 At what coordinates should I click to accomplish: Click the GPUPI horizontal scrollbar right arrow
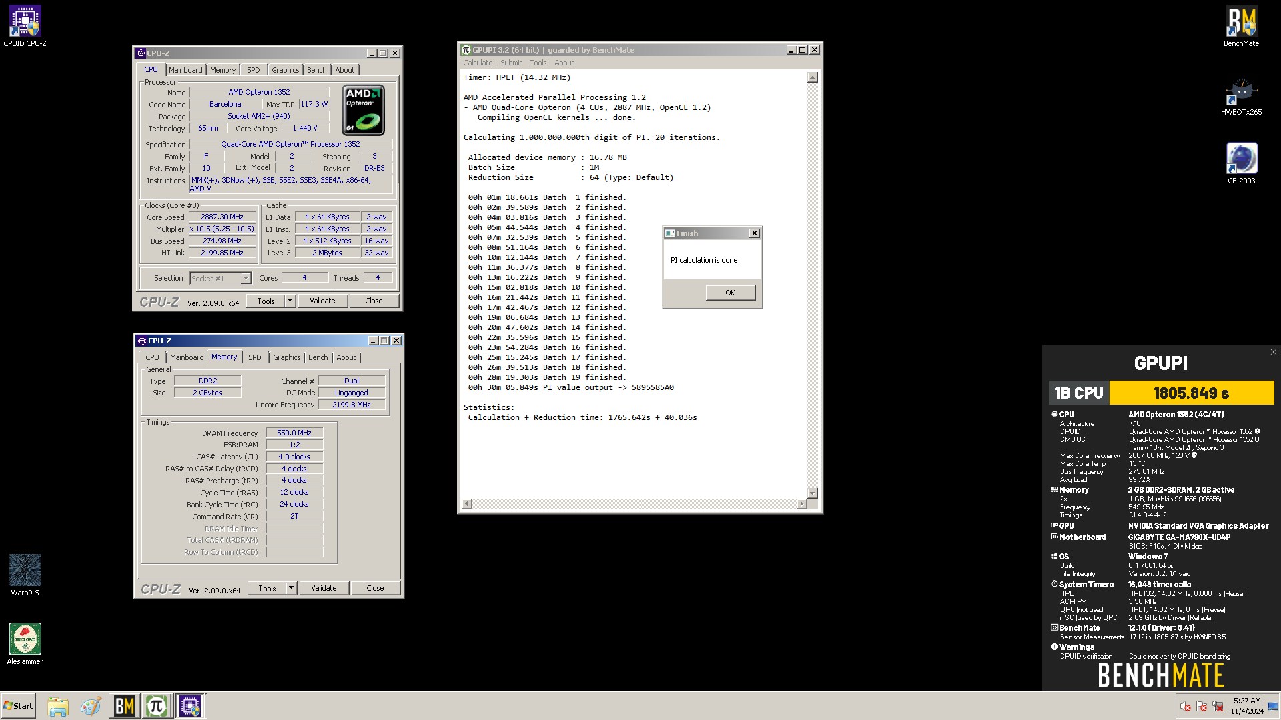(801, 504)
